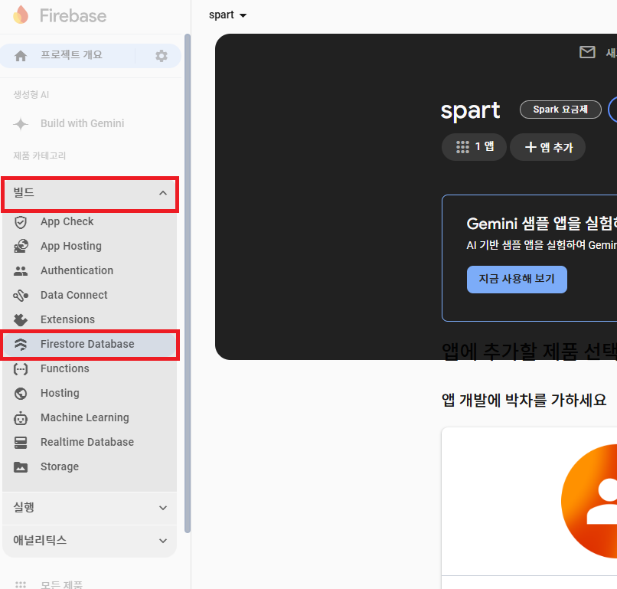Click the 생성형 AI label
617x589 pixels.
(31, 94)
